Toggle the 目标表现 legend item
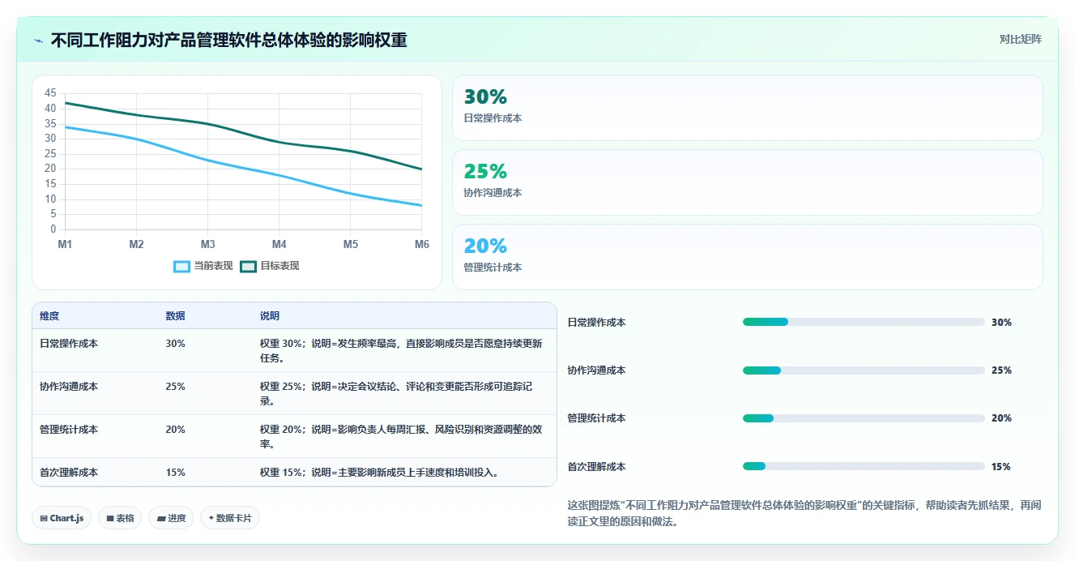This screenshot has width=1075, height=561. [x=270, y=266]
